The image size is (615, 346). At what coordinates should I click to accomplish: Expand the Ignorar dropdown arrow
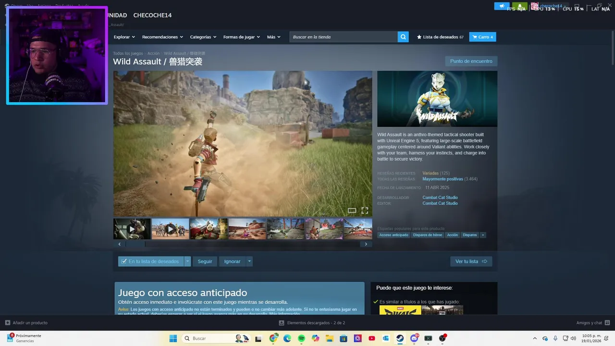click(x=249, y=261)
